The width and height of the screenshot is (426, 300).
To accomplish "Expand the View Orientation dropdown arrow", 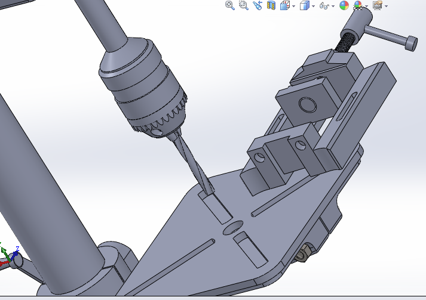I will click(x=293, y=6).
